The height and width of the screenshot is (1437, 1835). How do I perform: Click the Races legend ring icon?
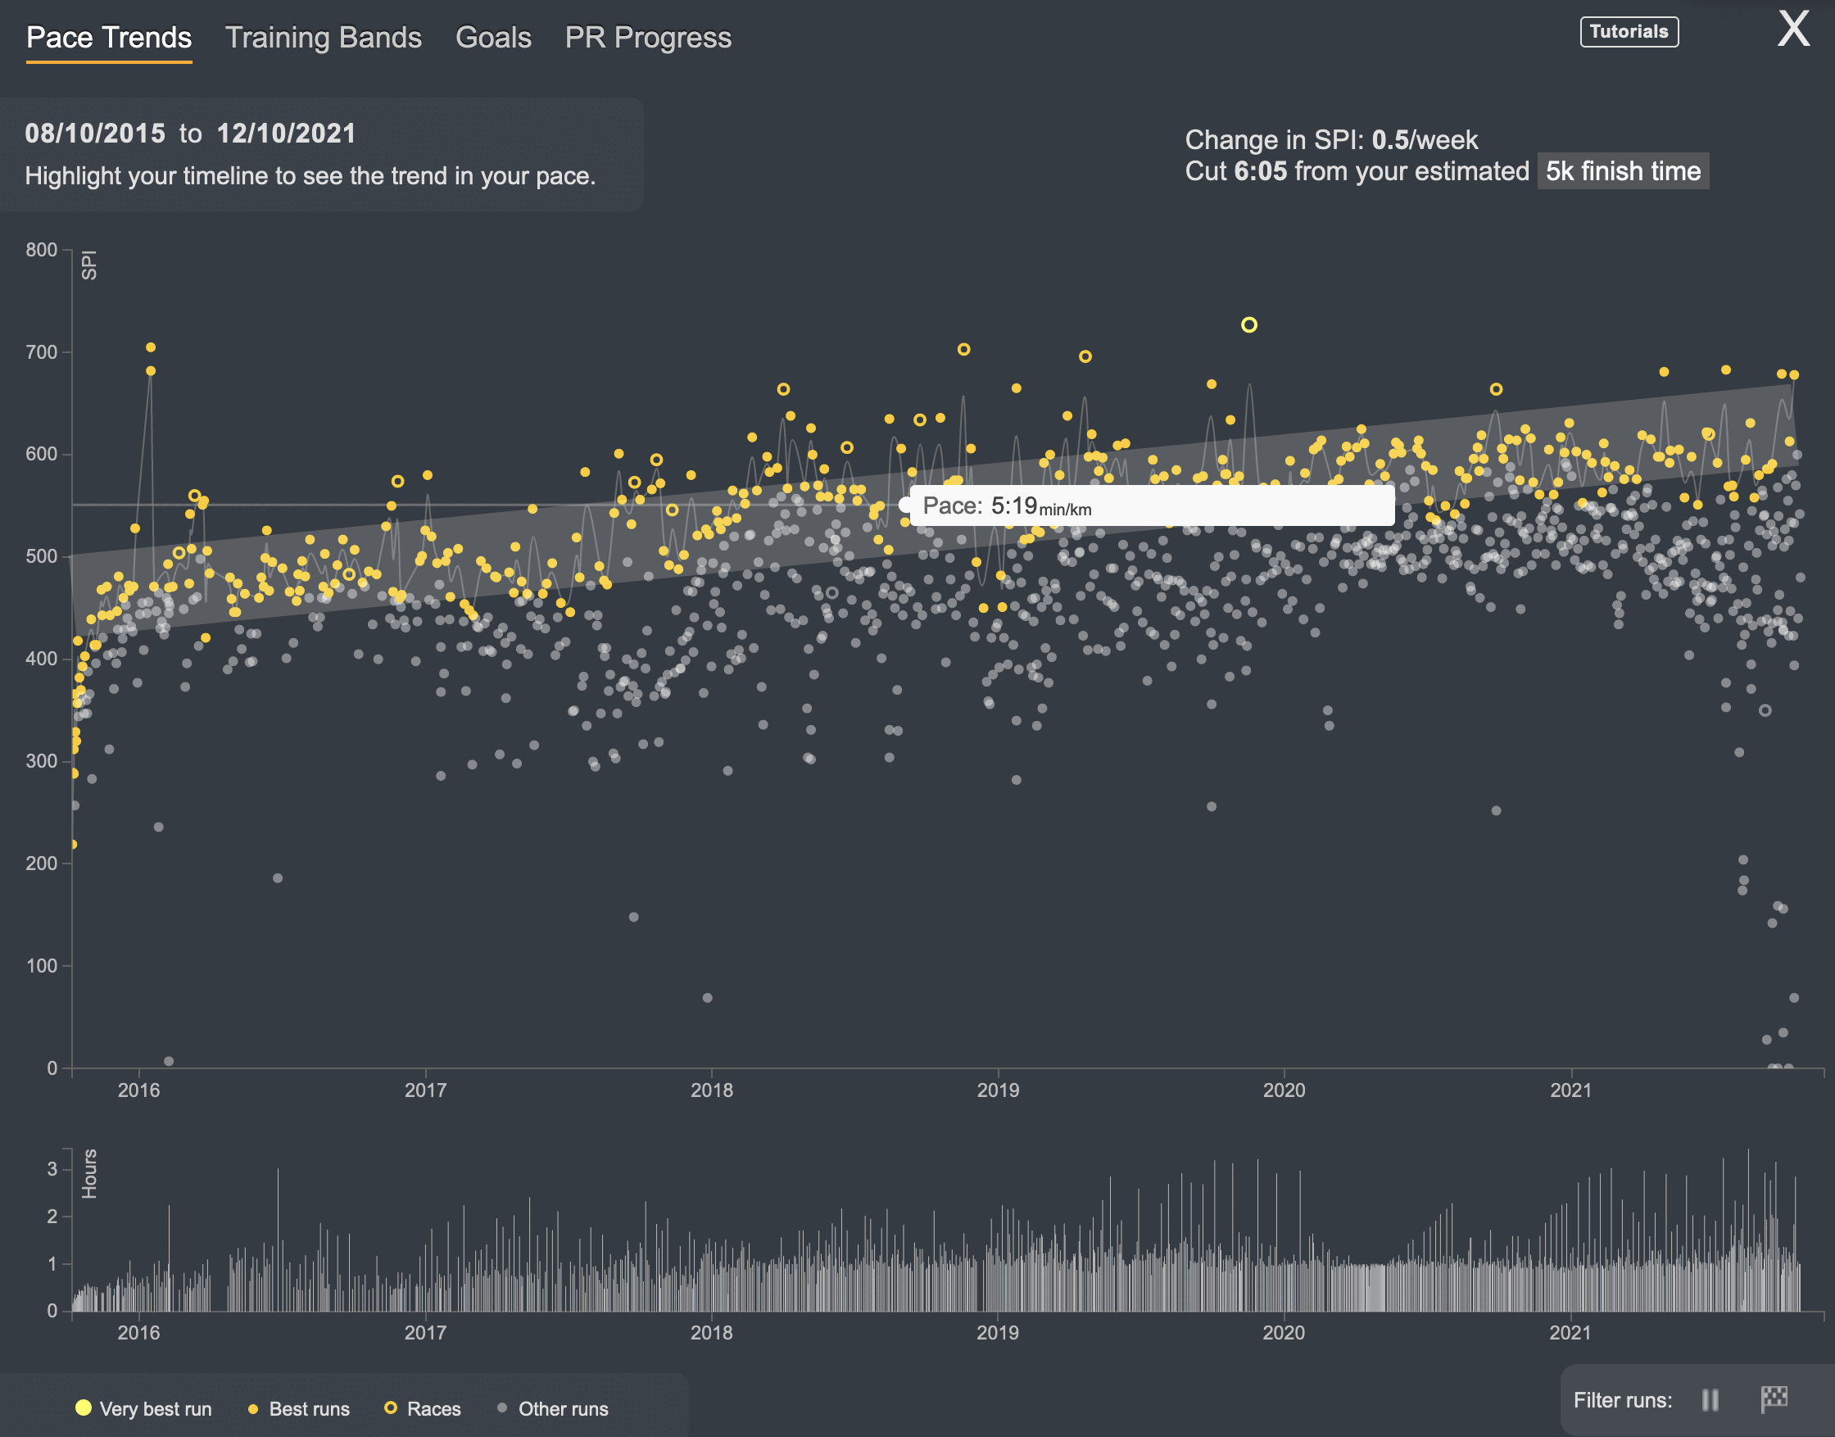click(391, 1408)
